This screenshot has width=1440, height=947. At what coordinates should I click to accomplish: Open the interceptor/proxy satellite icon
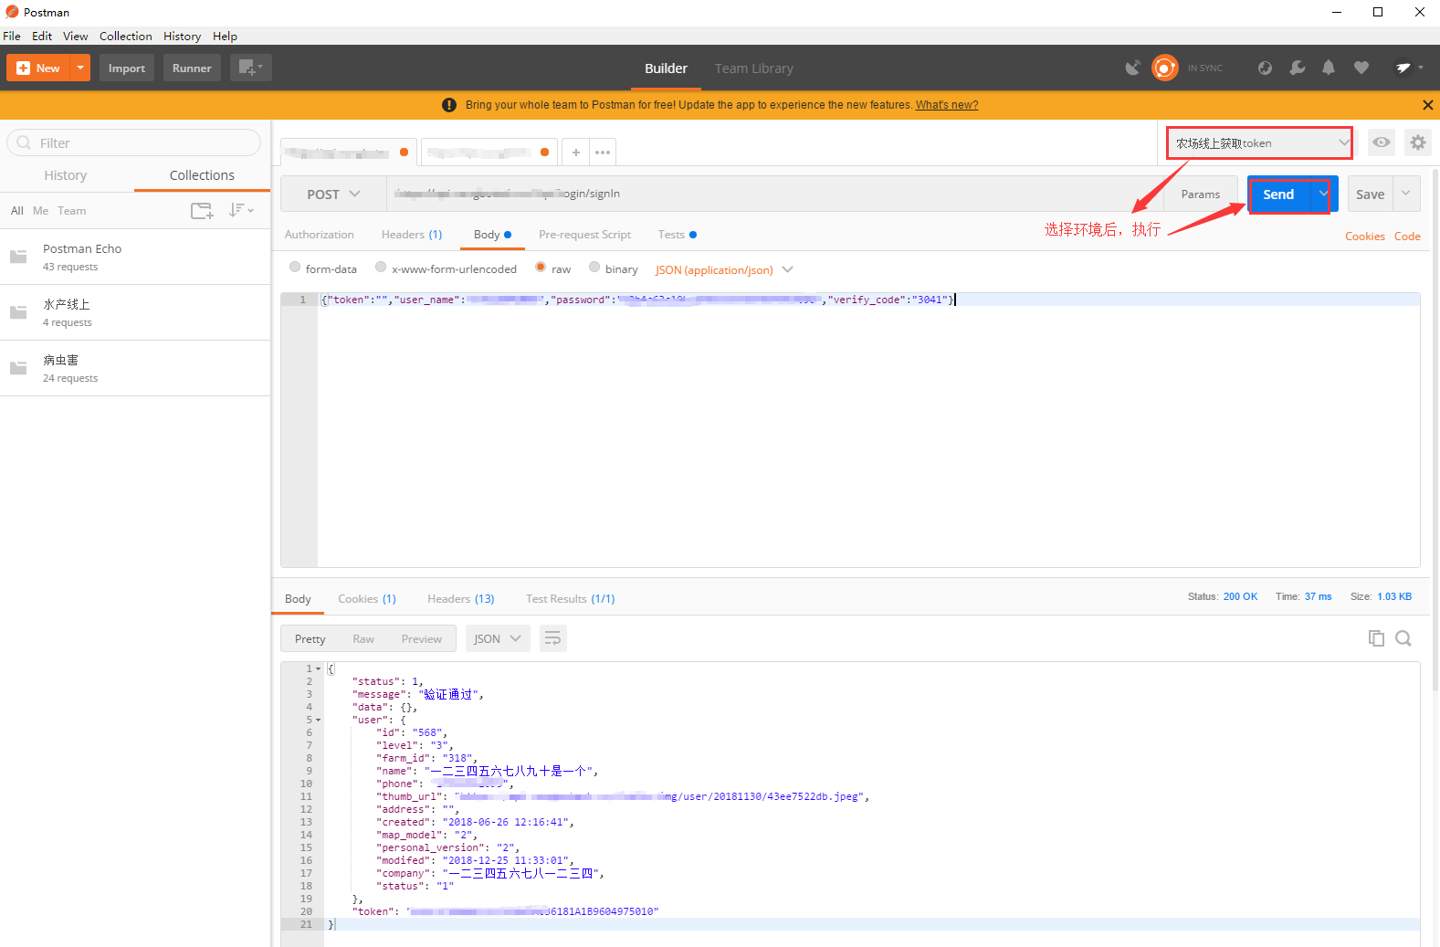pyautogui.click(x=1133, y=68)
